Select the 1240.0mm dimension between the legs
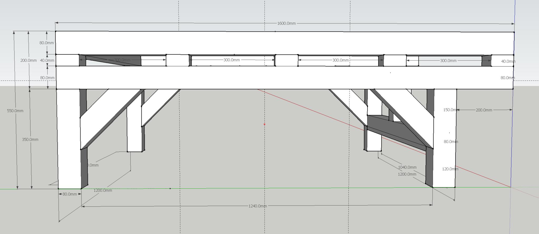Screen dimensions: 539x234 (x=257, y=206)
